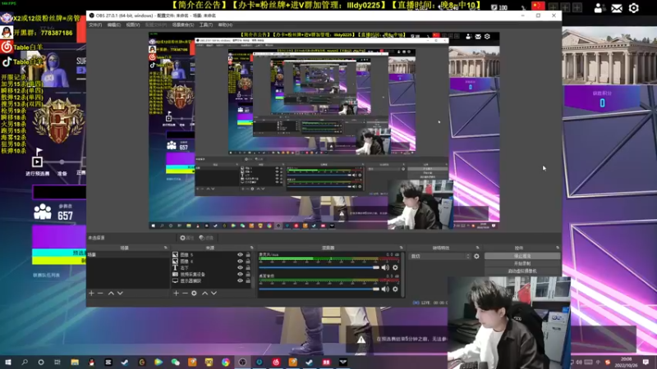Screen dimensions: 657x369
Task: Select the 场景 scene list entry
Action: [x=128, y=255]
